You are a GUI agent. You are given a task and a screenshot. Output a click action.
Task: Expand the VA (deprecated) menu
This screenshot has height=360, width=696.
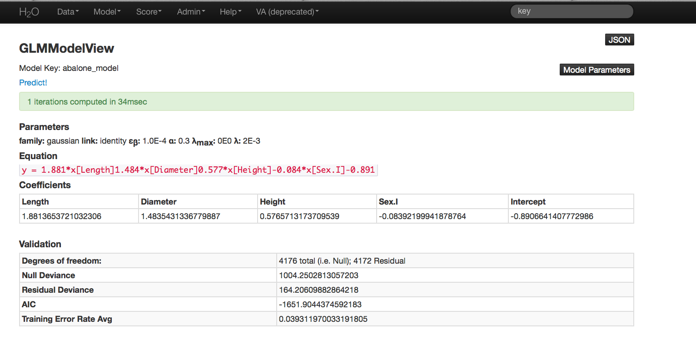287,12
